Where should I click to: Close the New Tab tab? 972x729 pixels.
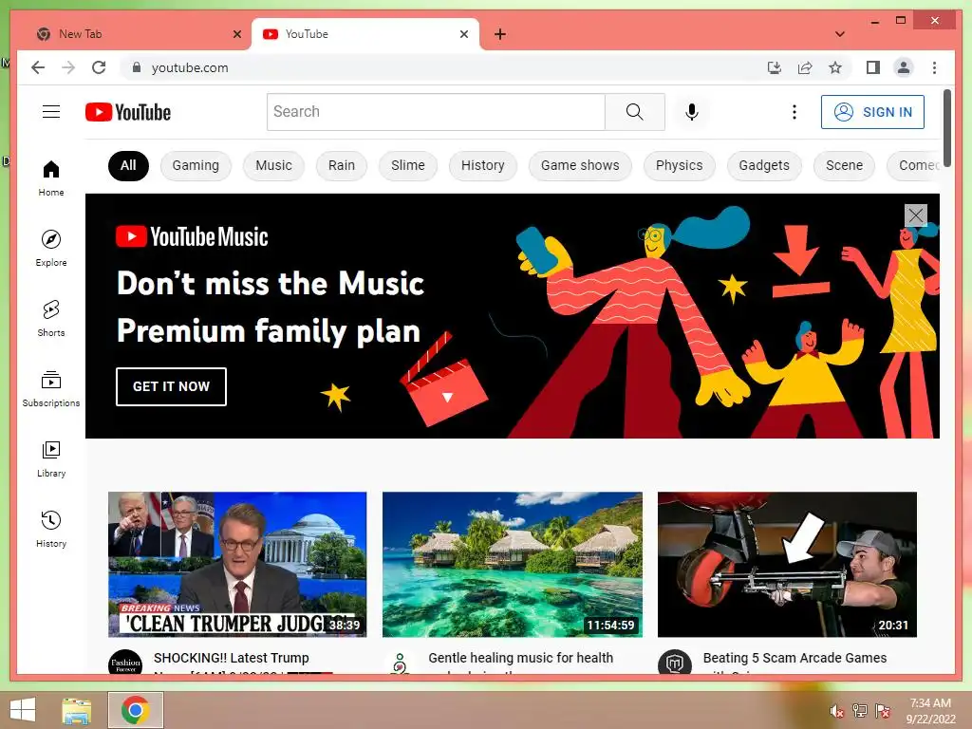(236, 34)
